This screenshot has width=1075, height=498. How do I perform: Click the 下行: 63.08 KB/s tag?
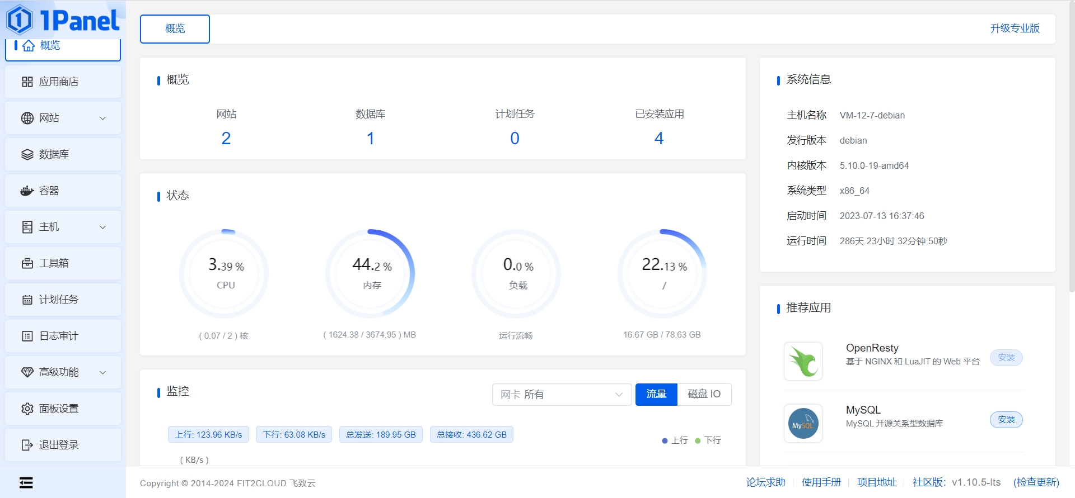click(294, 435)
